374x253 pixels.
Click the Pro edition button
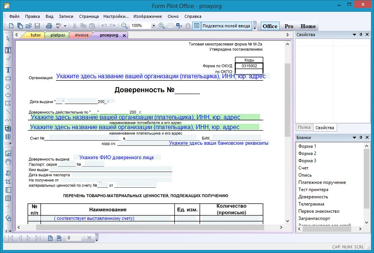pos(289,26)
